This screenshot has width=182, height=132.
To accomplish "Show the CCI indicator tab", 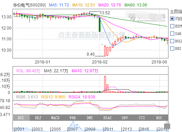I will pos(142,118).
